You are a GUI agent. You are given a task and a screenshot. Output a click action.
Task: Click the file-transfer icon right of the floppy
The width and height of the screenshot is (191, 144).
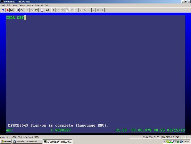coord(18,10)
